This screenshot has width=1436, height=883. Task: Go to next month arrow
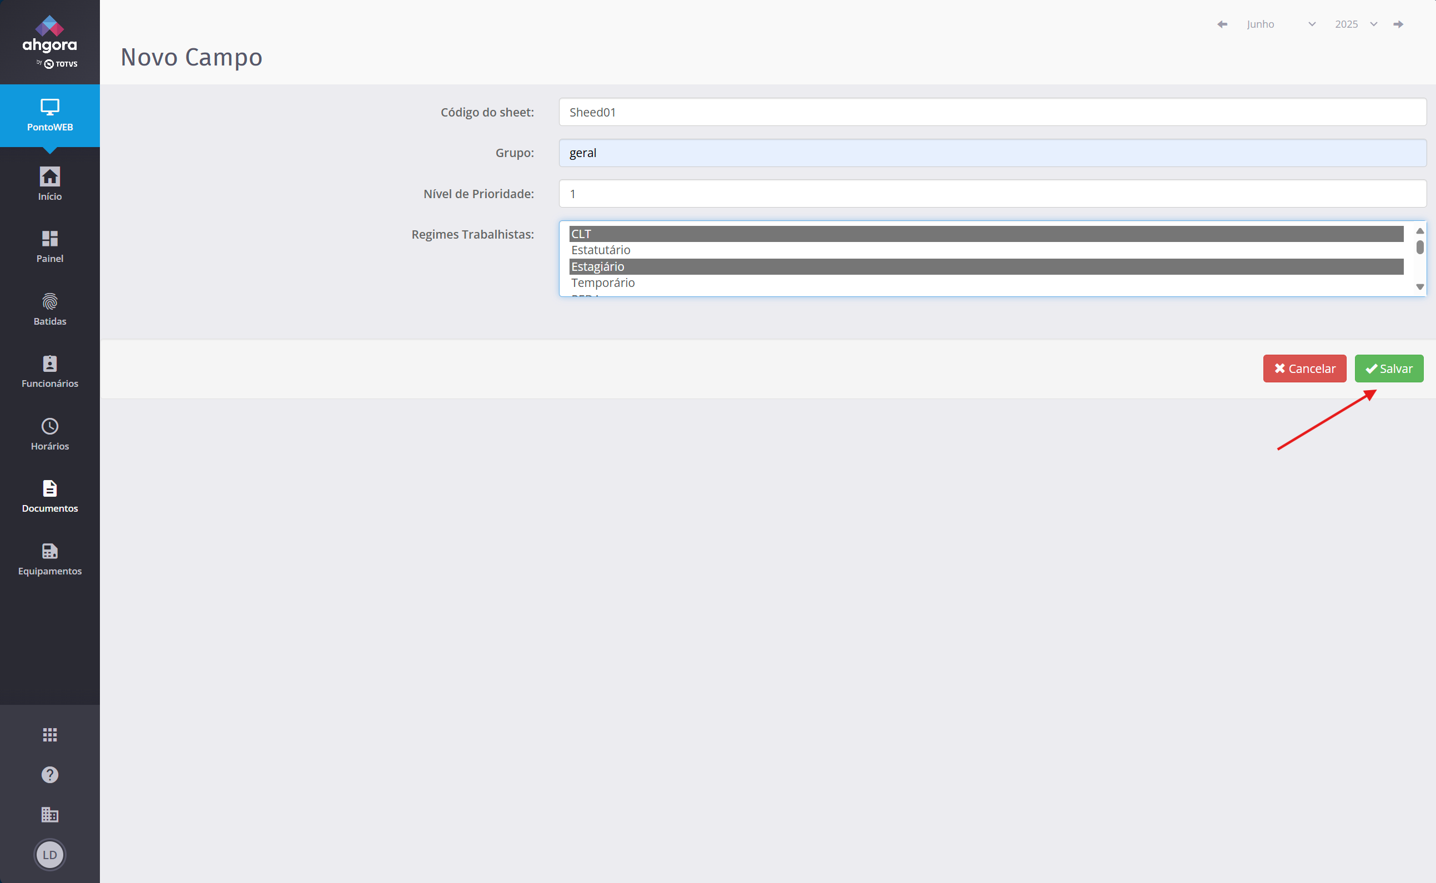coord(1398,24)
